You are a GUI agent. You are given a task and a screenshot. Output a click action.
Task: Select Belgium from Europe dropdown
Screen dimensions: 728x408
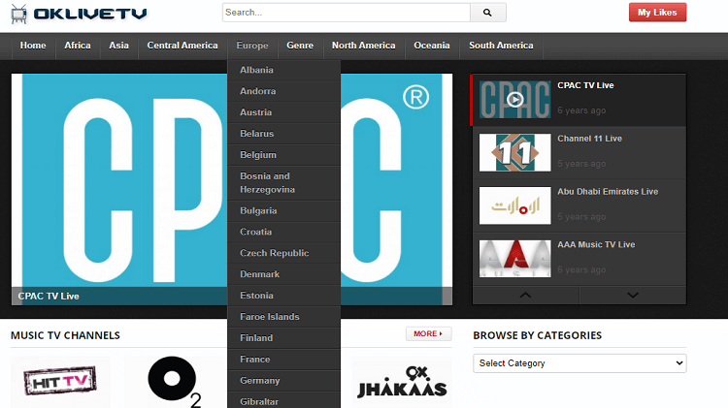pyautogui.click(x=283, y=155)
